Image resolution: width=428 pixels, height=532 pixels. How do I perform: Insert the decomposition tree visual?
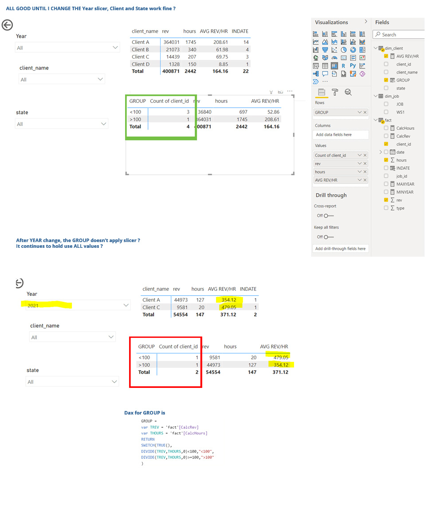pos(316,74)
